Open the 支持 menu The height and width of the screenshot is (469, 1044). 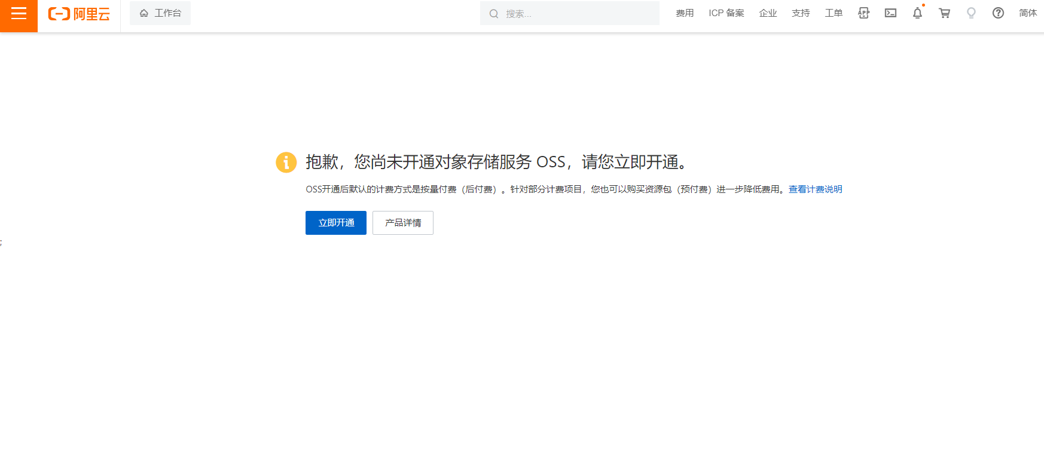click(801, 13)
